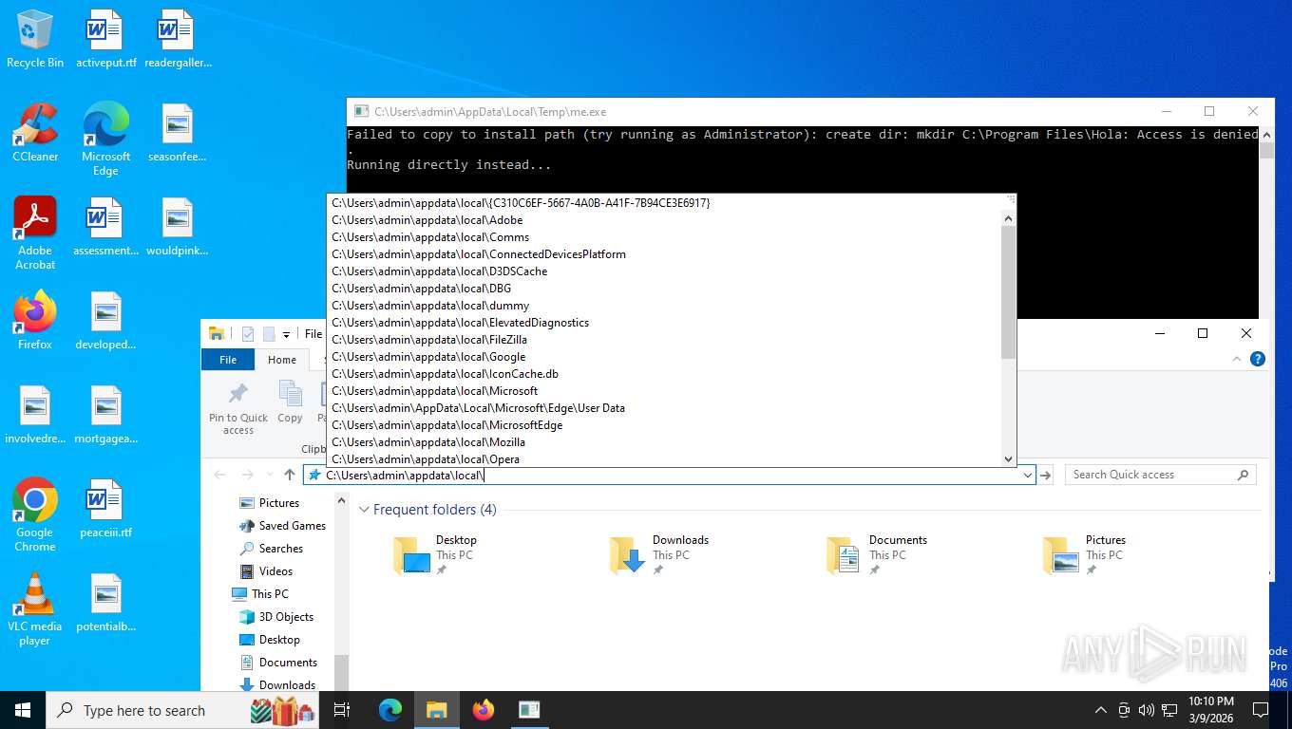
Task: Launch CCleaner from the desktop
Action: [35, 133]
